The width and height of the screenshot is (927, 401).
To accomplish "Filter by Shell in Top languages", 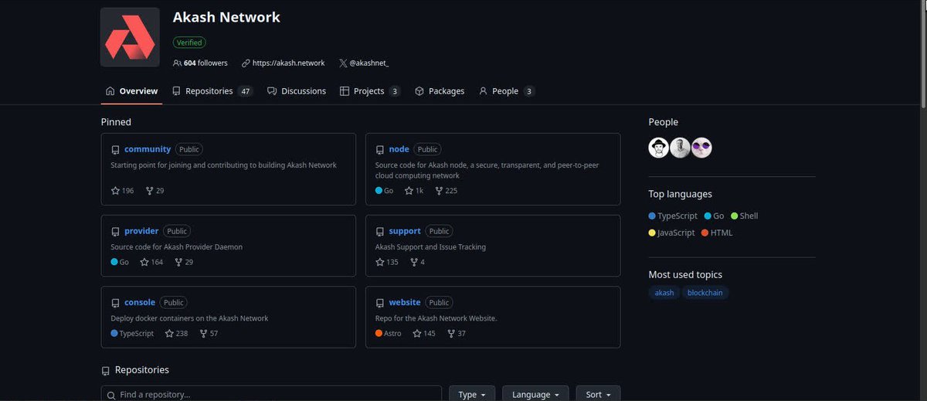I will click(x=745, y=216).
